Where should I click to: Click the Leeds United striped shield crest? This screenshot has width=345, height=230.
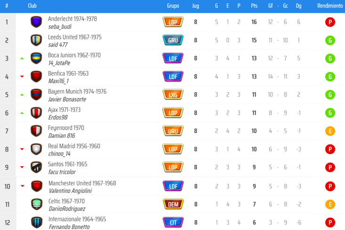36,40
